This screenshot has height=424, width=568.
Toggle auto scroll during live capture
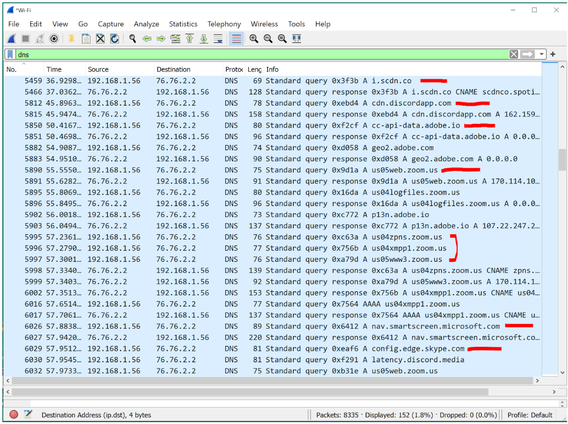click(x=218, y=39)
